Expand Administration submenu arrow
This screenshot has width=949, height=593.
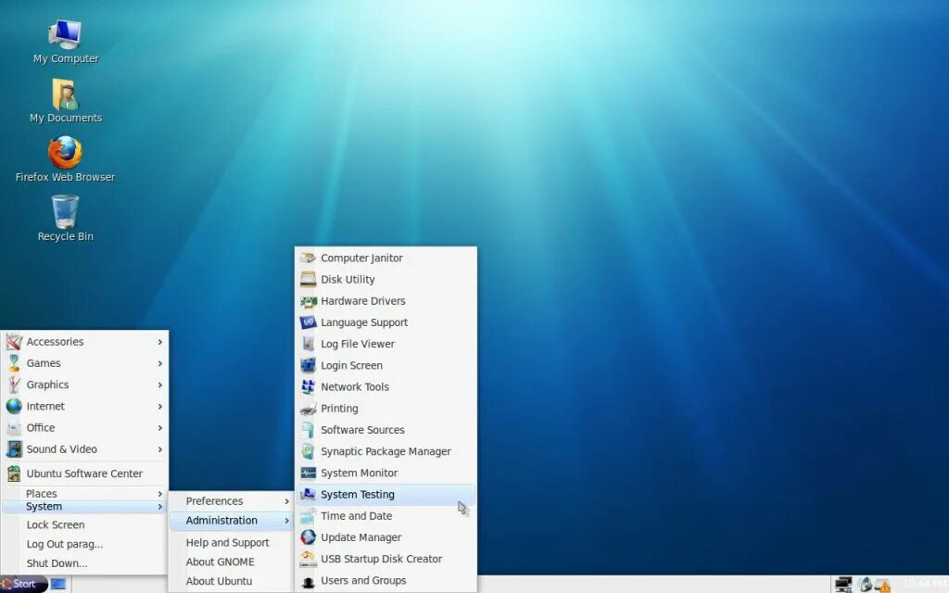286,521
